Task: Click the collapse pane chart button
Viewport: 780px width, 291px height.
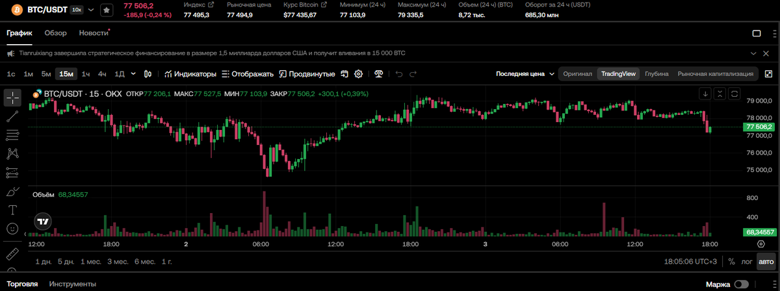Action: [720, 94]
